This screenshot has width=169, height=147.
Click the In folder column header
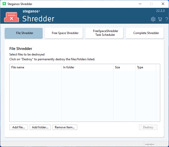(x=87, y=67)
